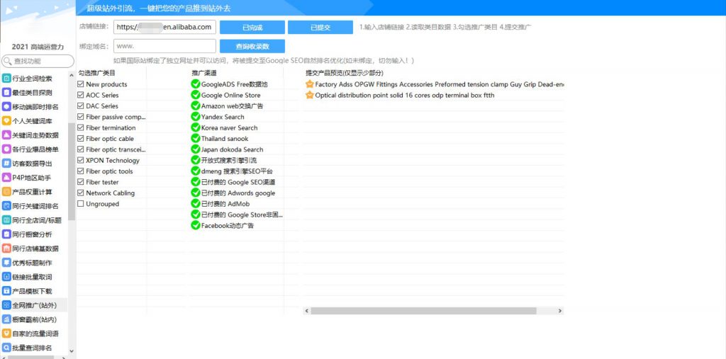Click the 产品模板下载 sidebar icon
The height and width of the screenshot is (359, 726).
[6, 291]
